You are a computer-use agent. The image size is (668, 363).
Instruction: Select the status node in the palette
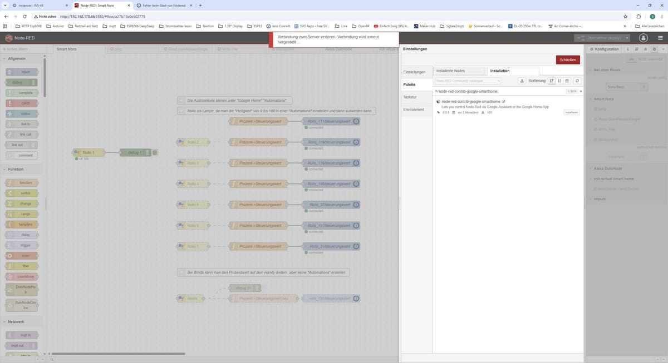[22, 113]
